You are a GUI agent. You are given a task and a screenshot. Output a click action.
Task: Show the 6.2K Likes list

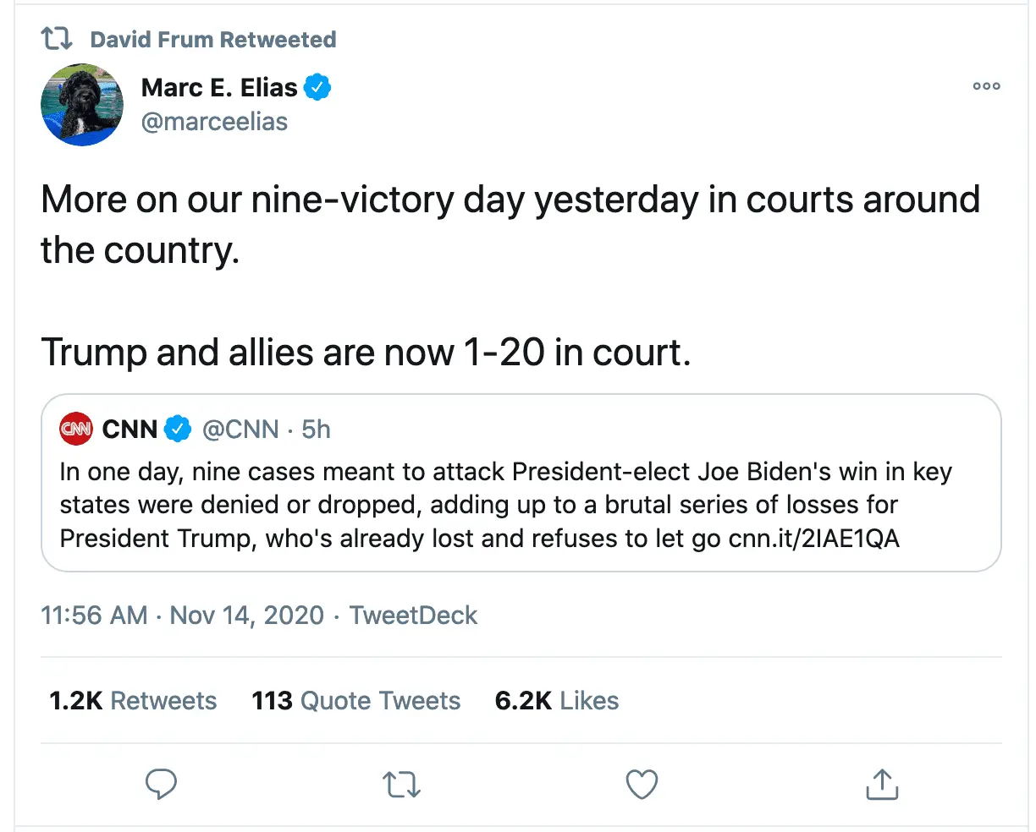557,701
